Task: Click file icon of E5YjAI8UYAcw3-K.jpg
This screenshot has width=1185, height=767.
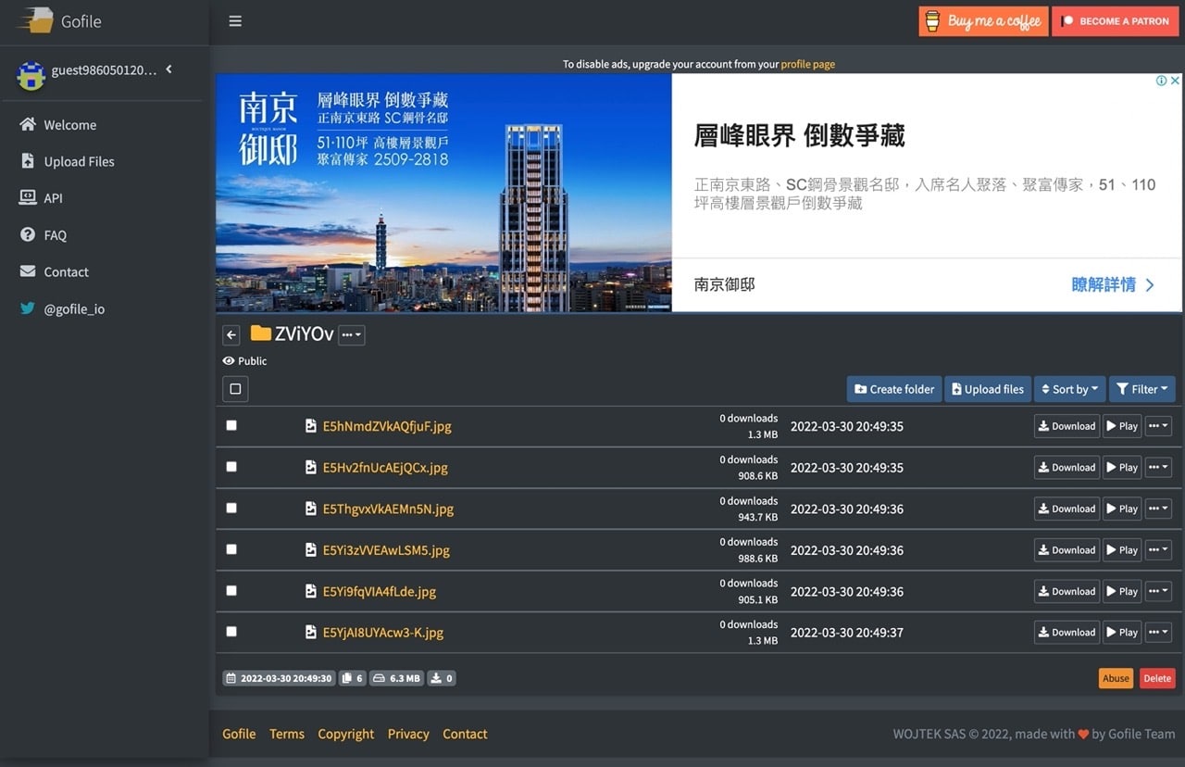Action: point(311,633)
